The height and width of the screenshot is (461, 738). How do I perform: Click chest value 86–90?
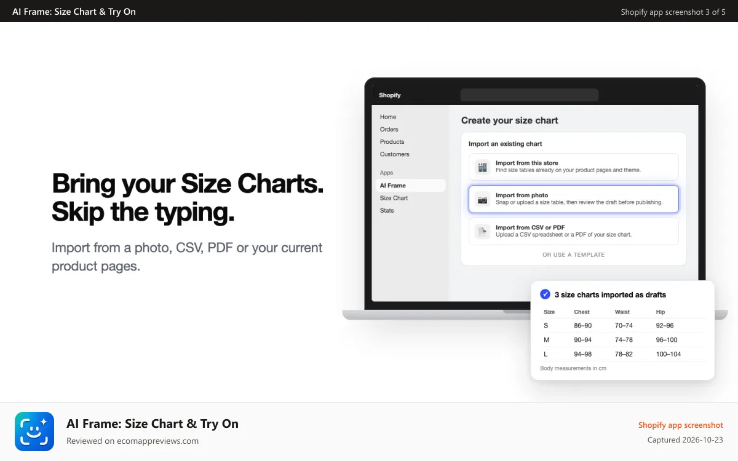pyautogui.click(x=583, y=325)
